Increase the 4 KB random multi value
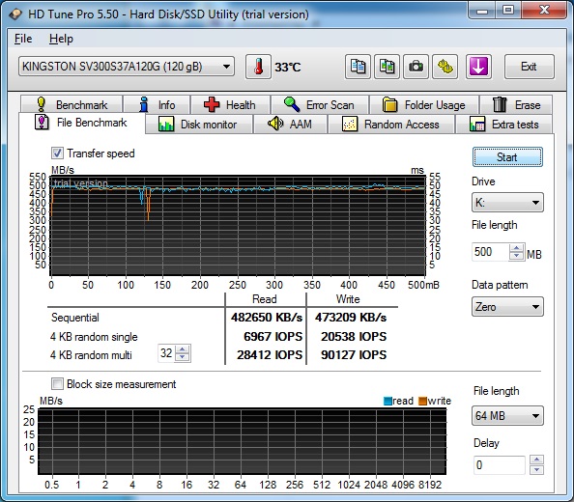574x502 pixels. pos(183,349)
